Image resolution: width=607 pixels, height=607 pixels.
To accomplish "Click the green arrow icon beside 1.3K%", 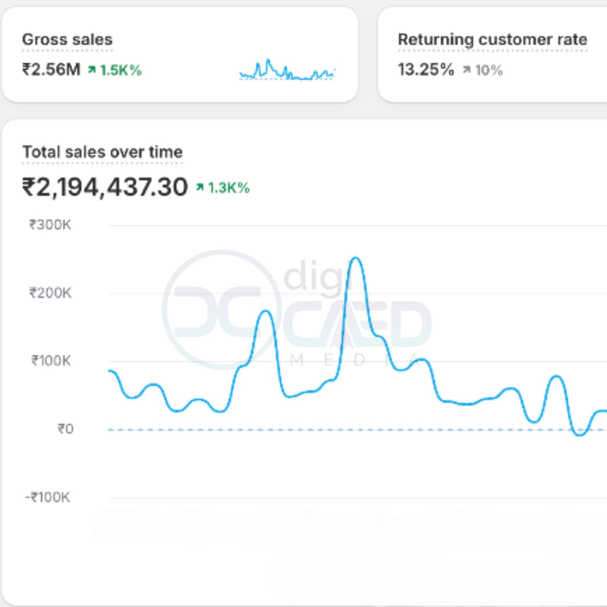I will click(200, 187).
